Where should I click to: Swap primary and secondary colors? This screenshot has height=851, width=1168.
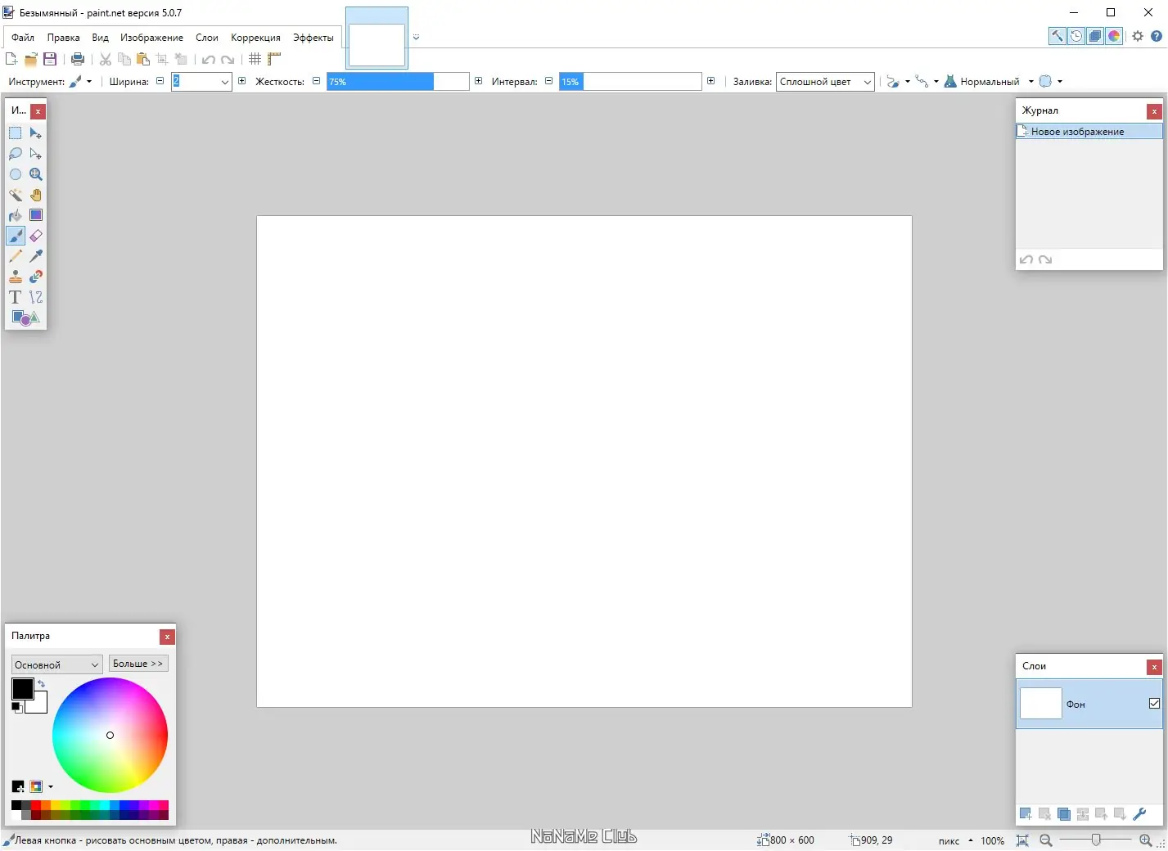tap(41, 683)
